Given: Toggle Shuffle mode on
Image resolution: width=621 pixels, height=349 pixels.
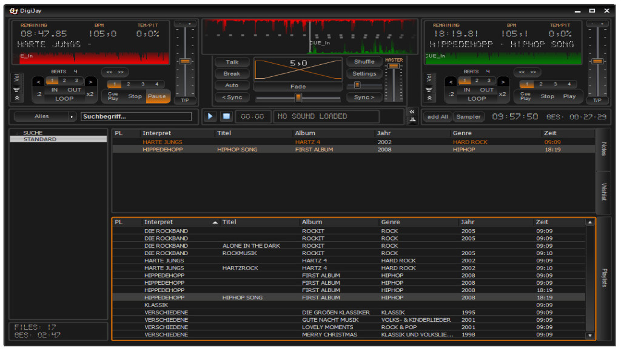Looking at the screenshot, I should (x=364, y=62).
